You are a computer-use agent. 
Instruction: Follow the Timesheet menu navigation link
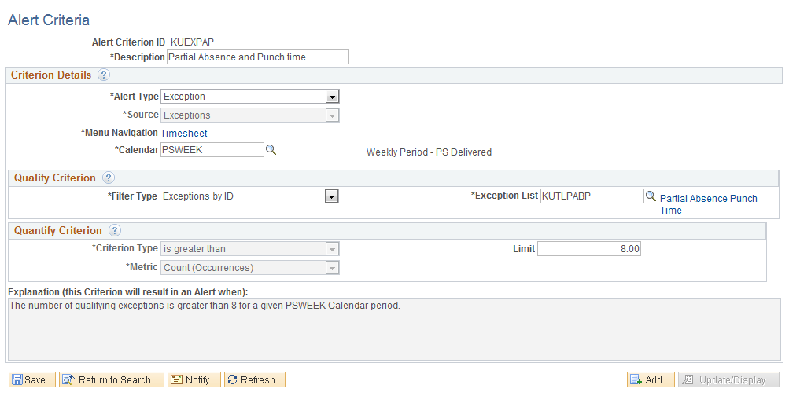click(183, 134)
